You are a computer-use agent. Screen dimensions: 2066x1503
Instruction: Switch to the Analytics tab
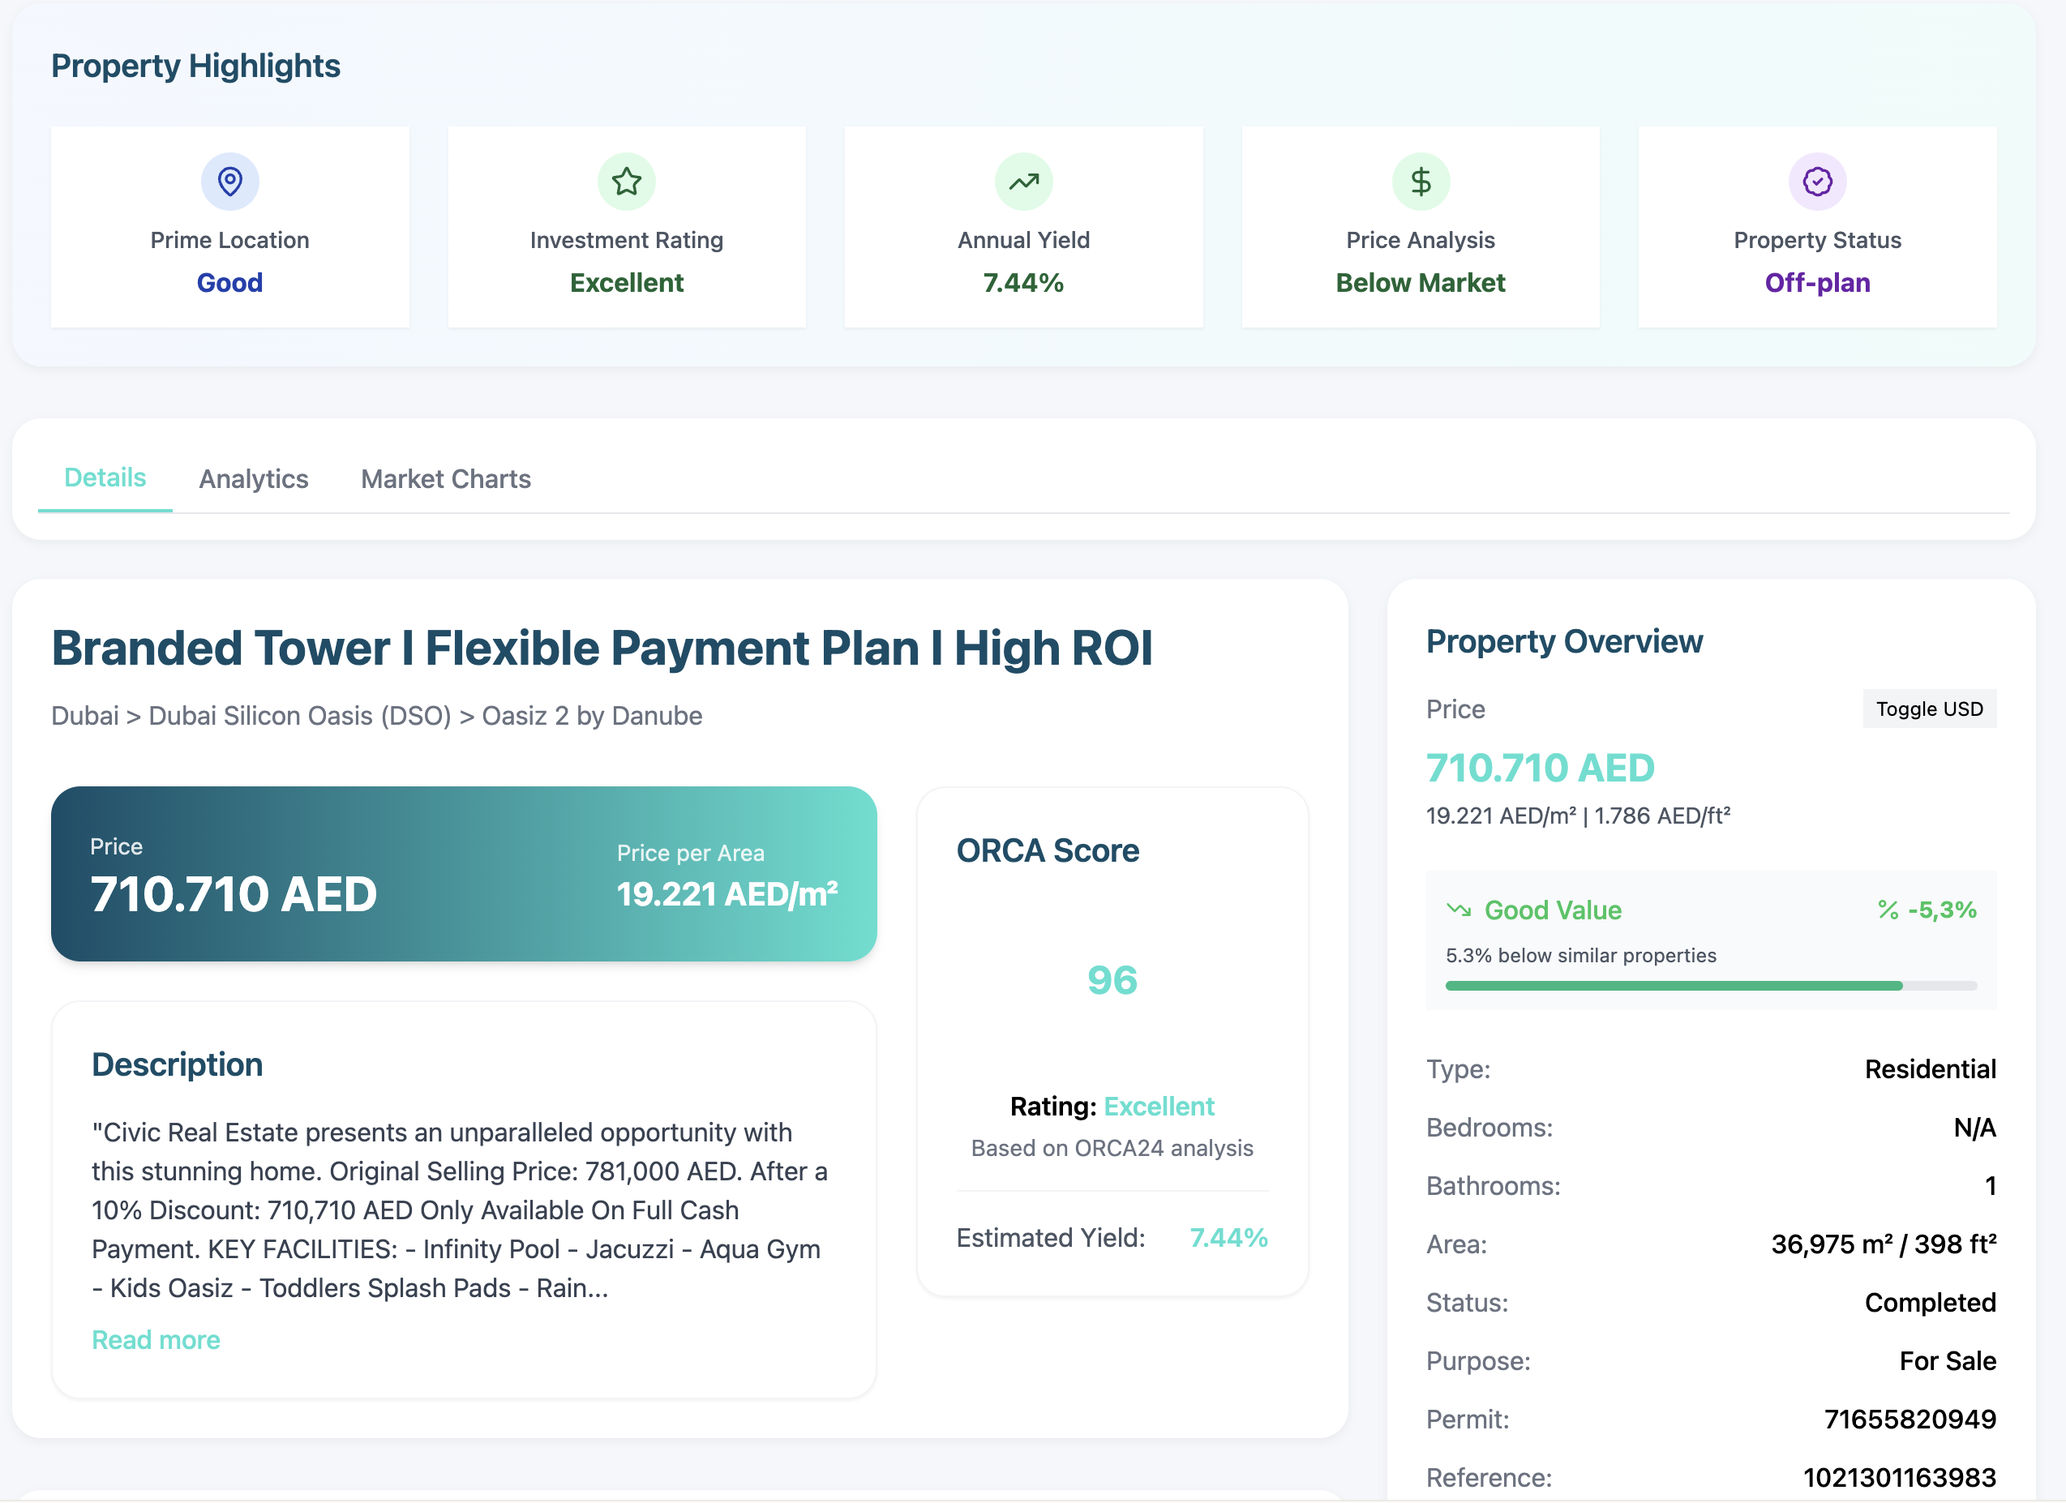253,479
